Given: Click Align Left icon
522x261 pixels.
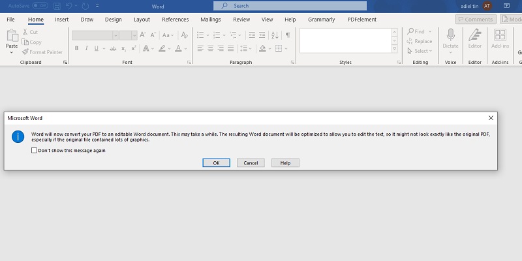Looking at the screenshot, I should (x=200, y=48).
